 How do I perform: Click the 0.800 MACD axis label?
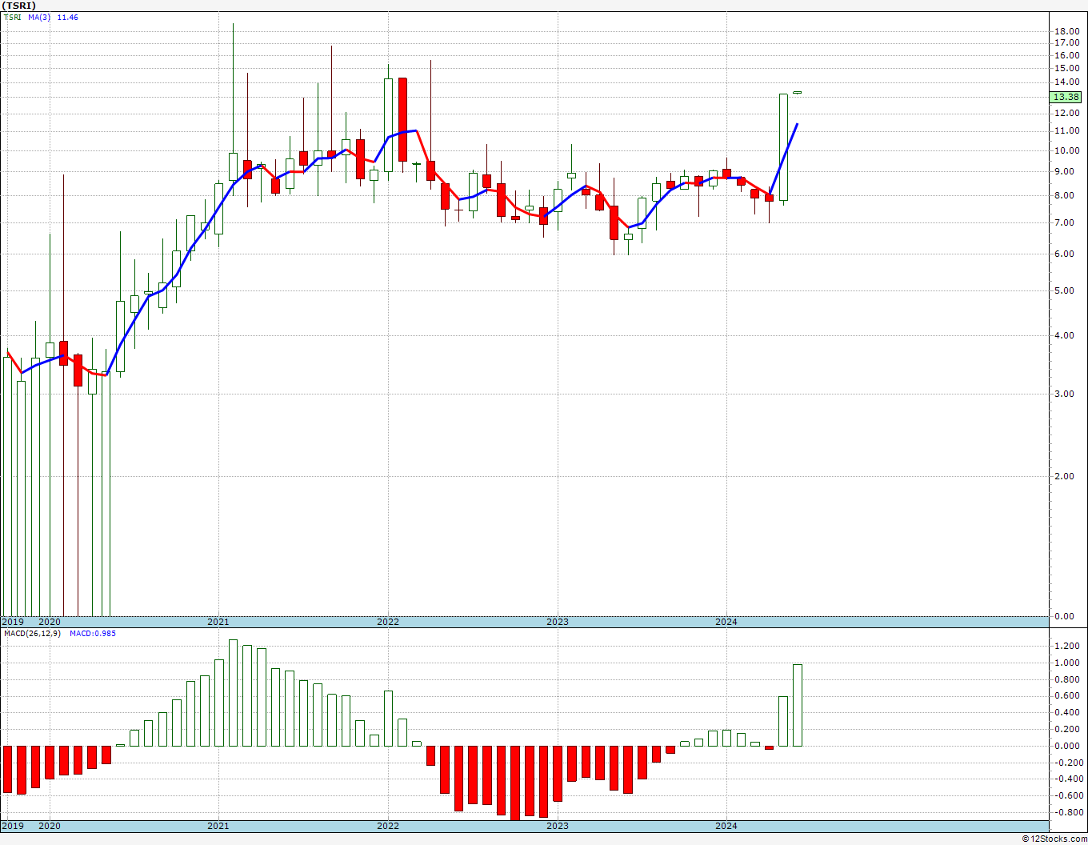coord(1068,679)
